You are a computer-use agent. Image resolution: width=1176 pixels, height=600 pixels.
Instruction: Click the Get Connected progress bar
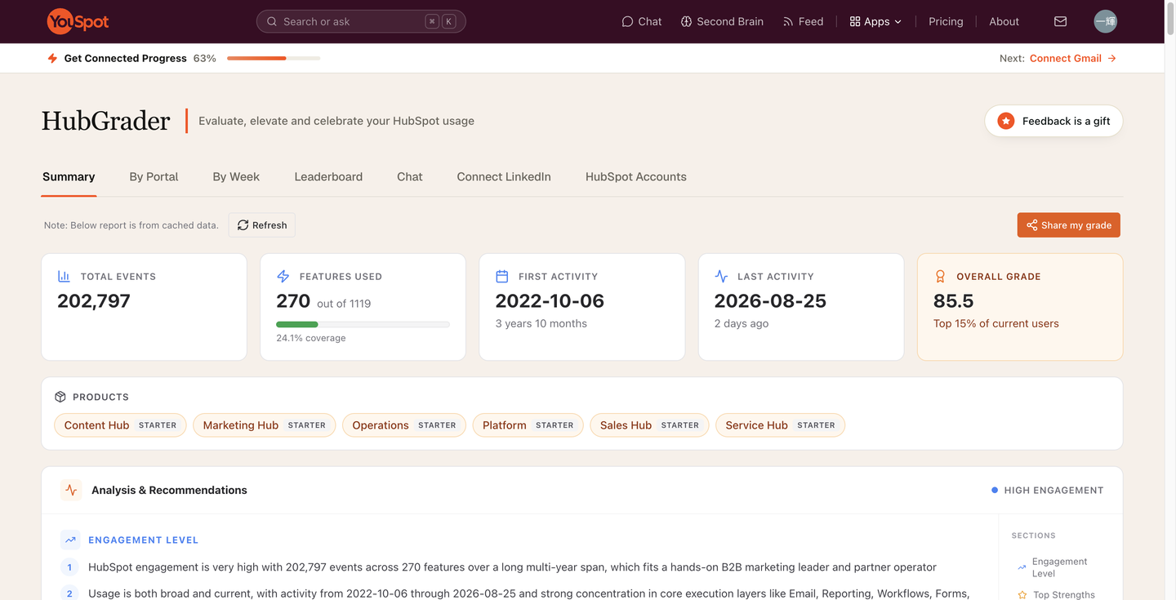click(x=274, y=58)
